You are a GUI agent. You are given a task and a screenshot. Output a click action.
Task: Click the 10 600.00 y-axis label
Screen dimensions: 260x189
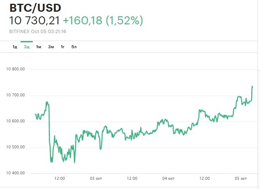pos(16,121)
